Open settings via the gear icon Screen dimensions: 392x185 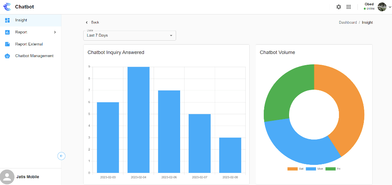tap(339, 7)
